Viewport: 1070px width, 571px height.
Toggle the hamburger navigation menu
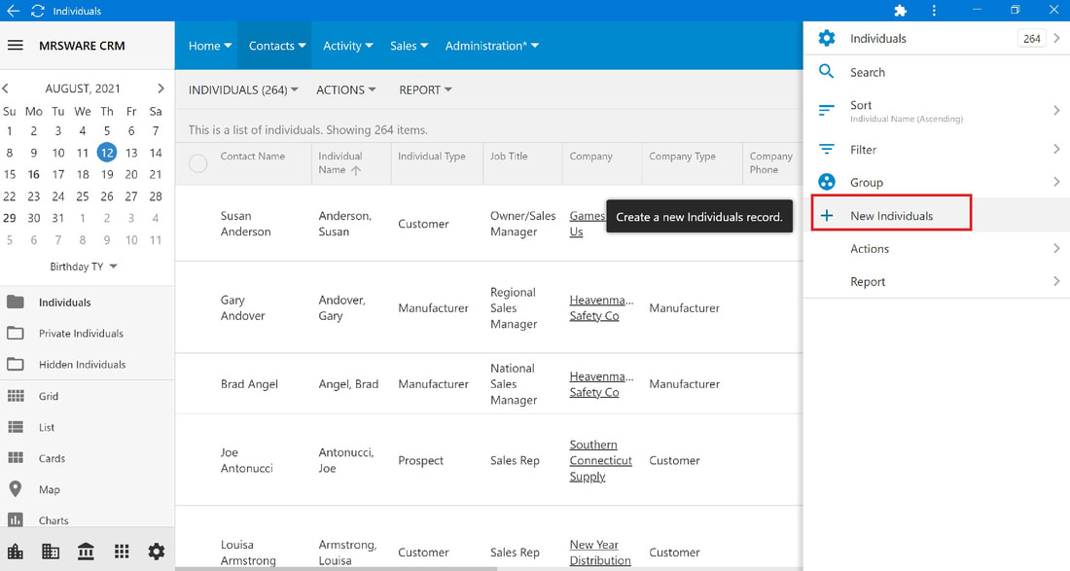point(15,46)
